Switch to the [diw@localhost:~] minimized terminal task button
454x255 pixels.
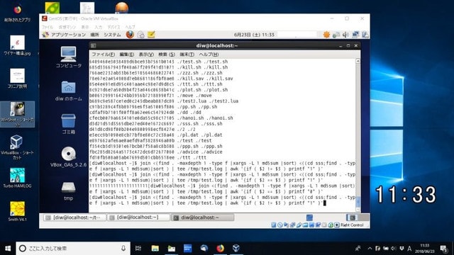click(138, 217)
